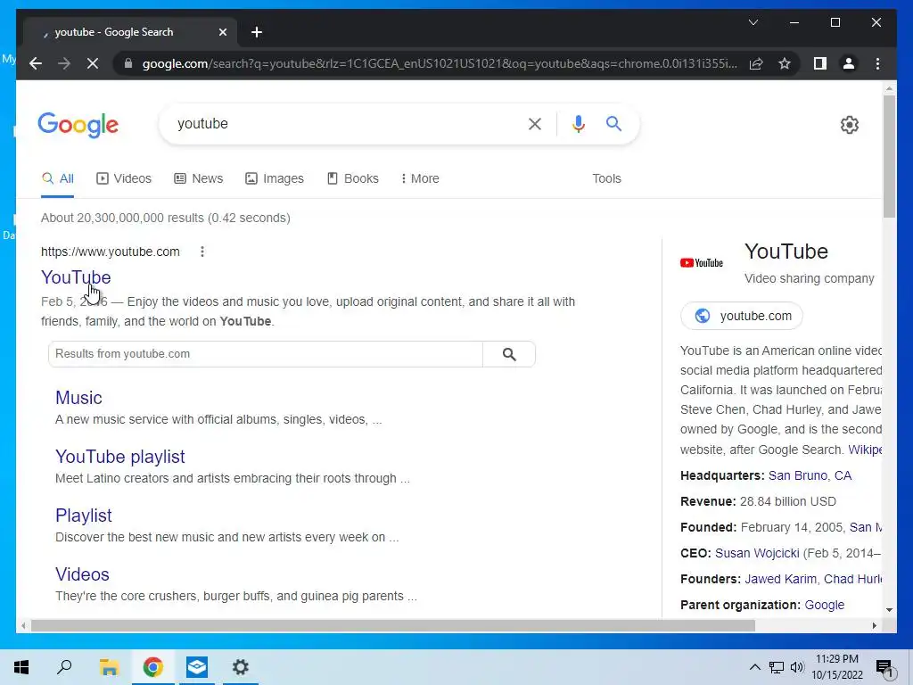
Task: Open Google quick settings gear
Action: coord(850,125)
